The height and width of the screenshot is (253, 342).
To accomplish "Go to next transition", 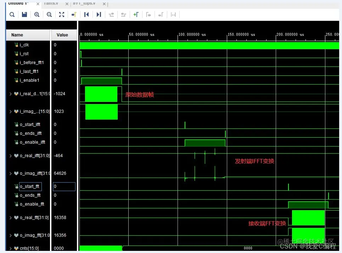I will click(123, 15).
